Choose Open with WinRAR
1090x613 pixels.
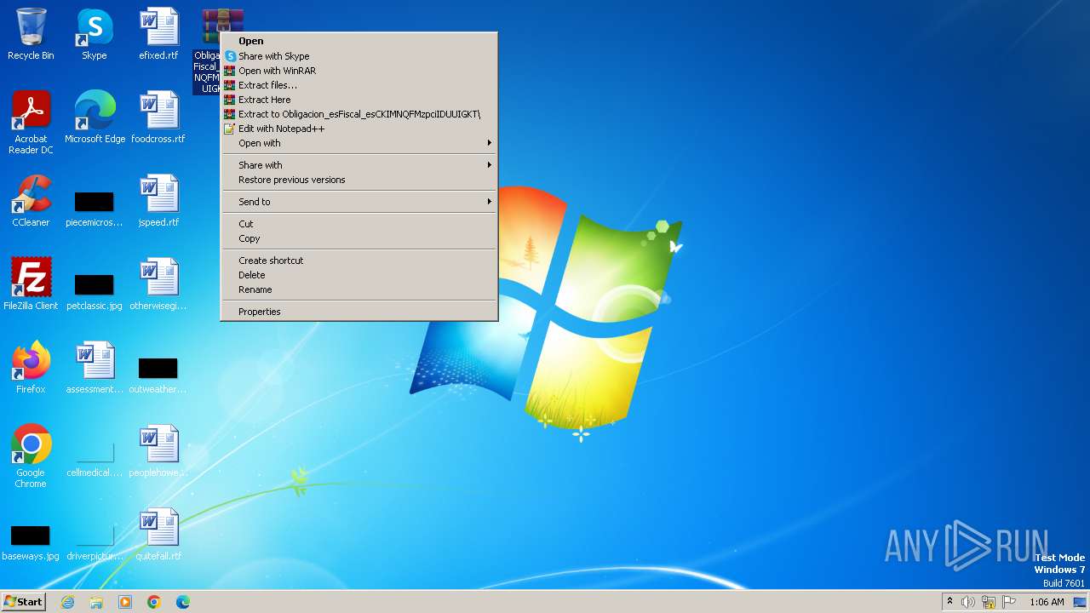tap(359, 71)
